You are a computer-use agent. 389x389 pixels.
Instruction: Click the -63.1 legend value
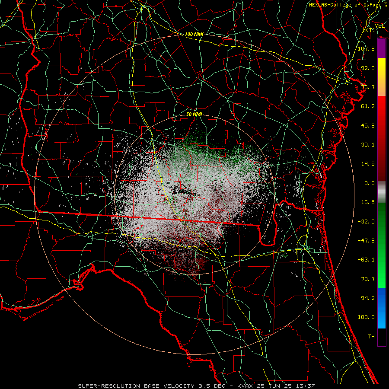366,260
